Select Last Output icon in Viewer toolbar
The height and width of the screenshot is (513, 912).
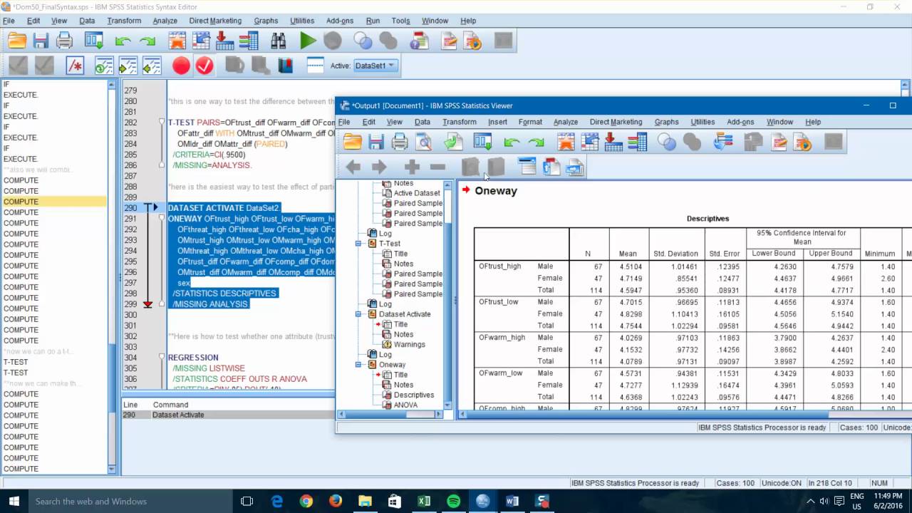coord(722,142)
